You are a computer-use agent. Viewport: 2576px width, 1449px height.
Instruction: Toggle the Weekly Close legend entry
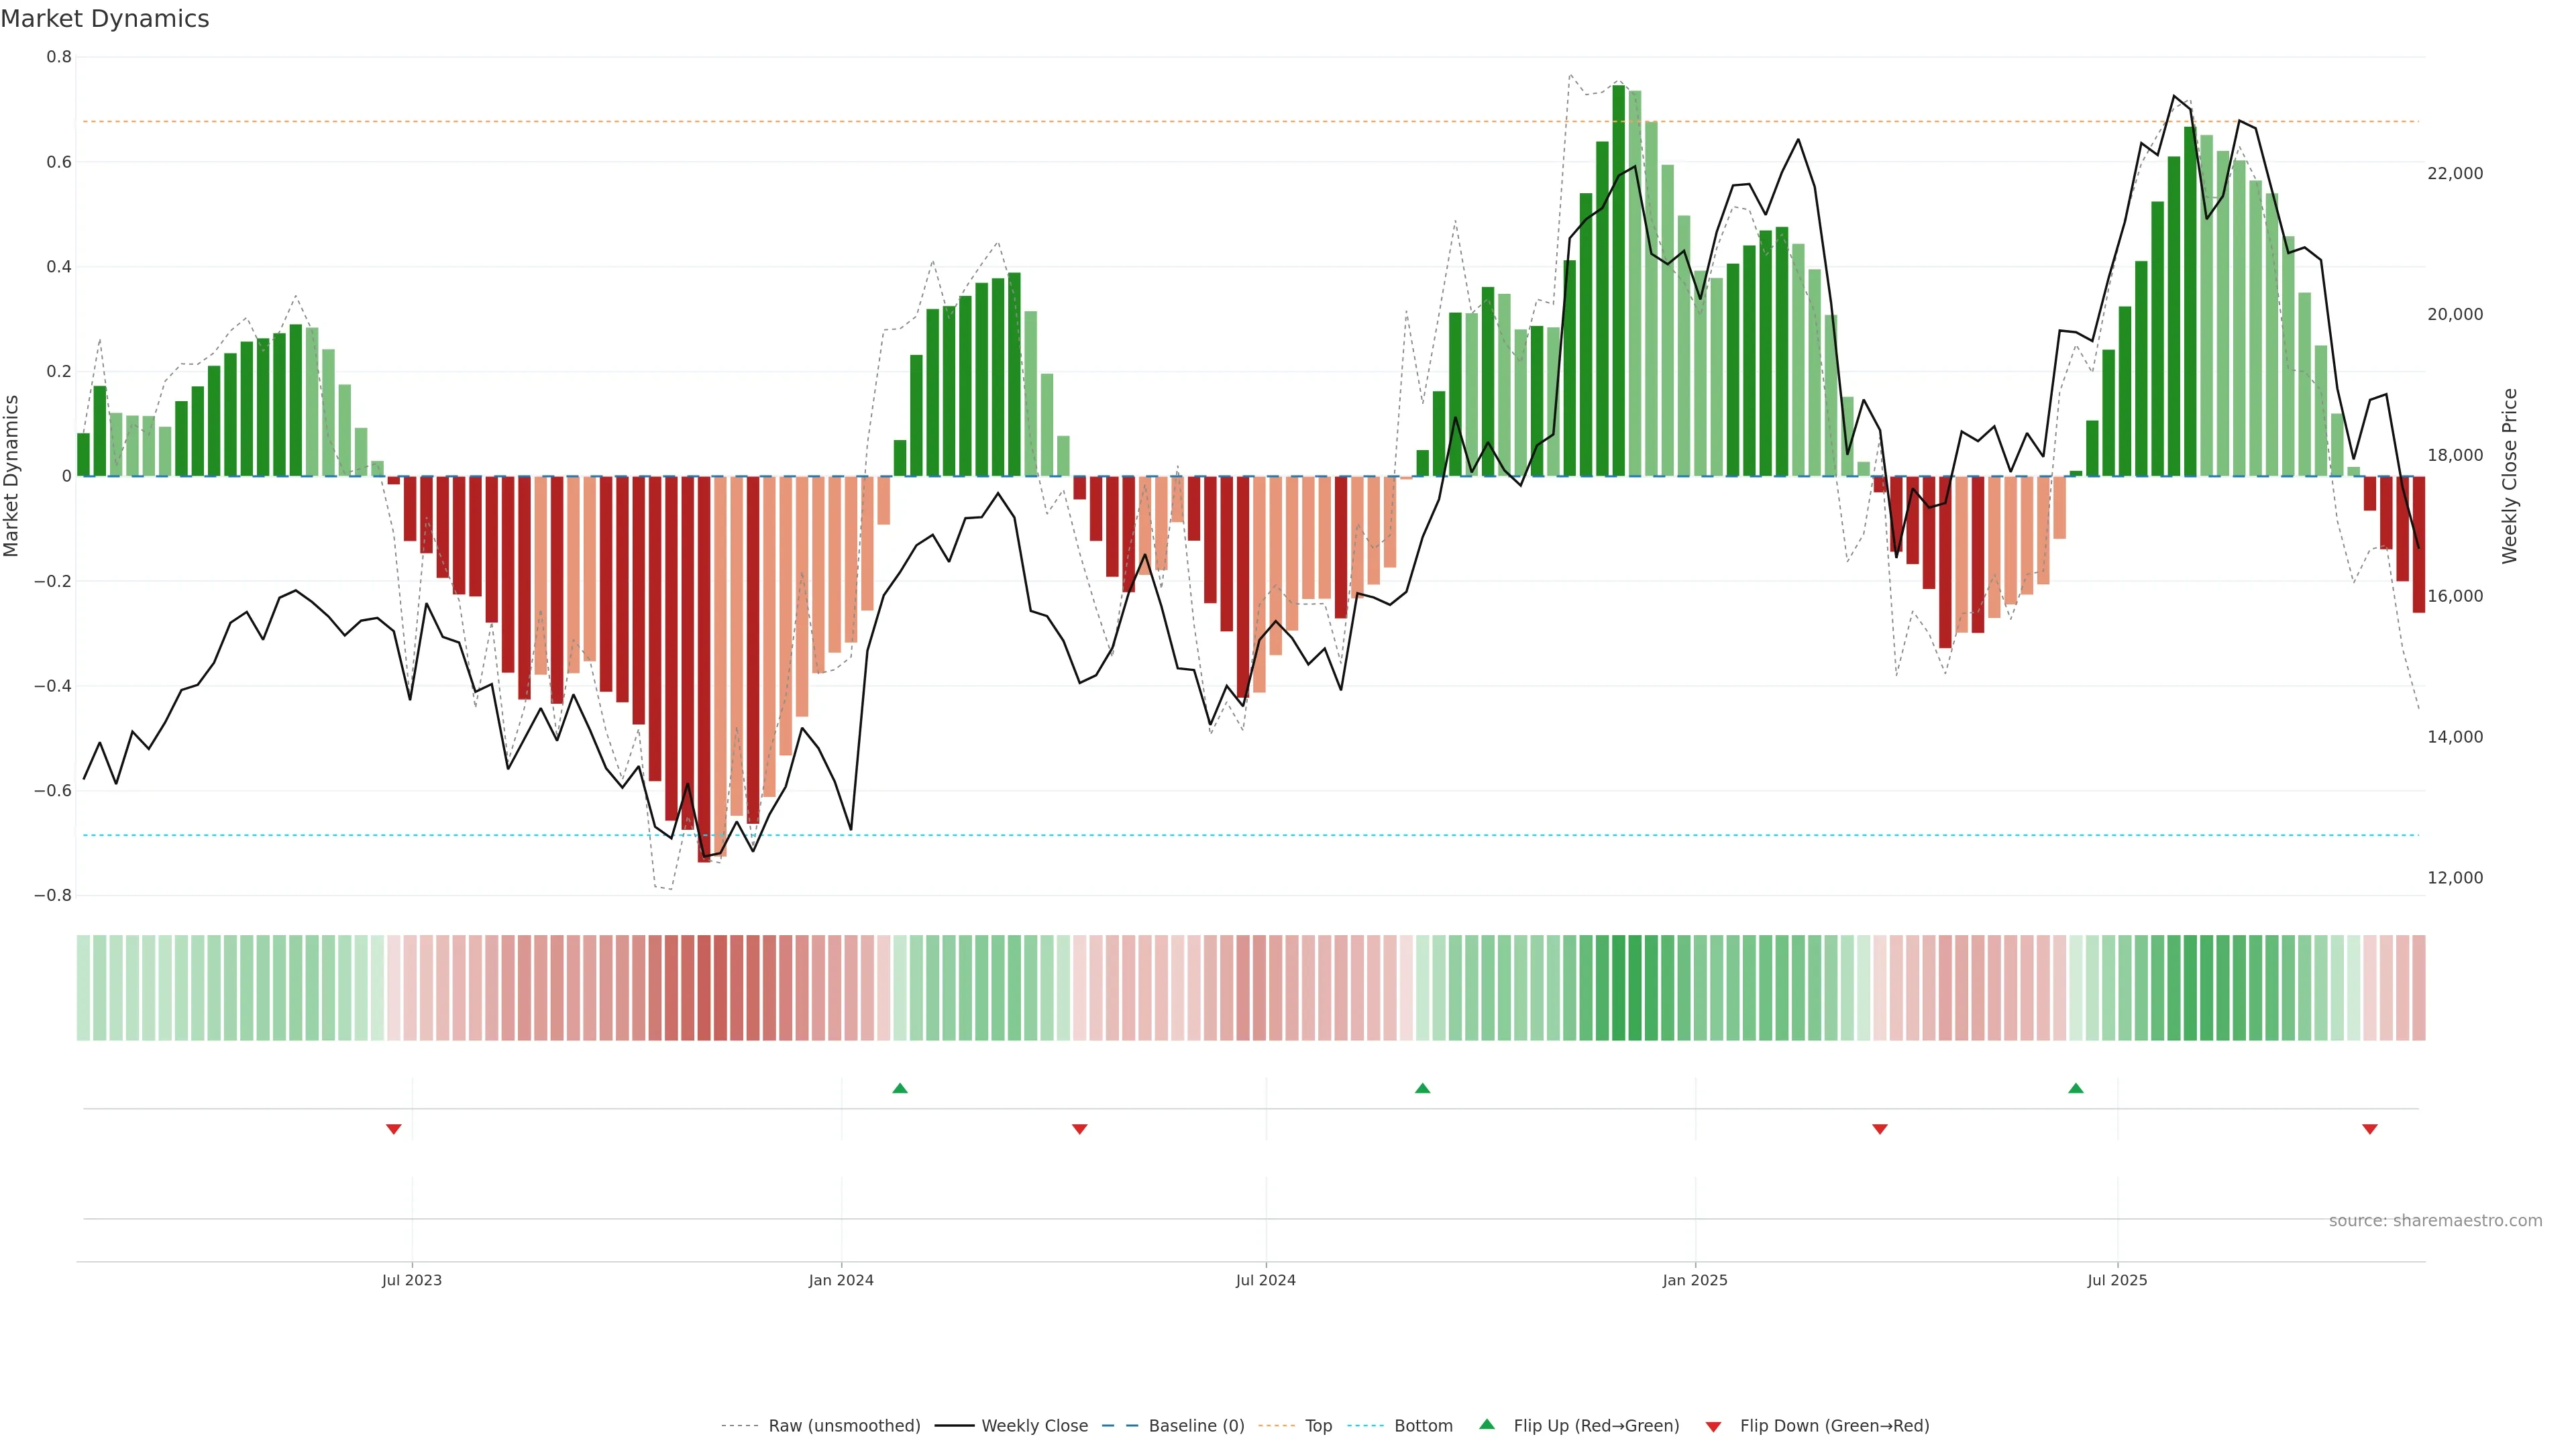click(1034, 1426)
